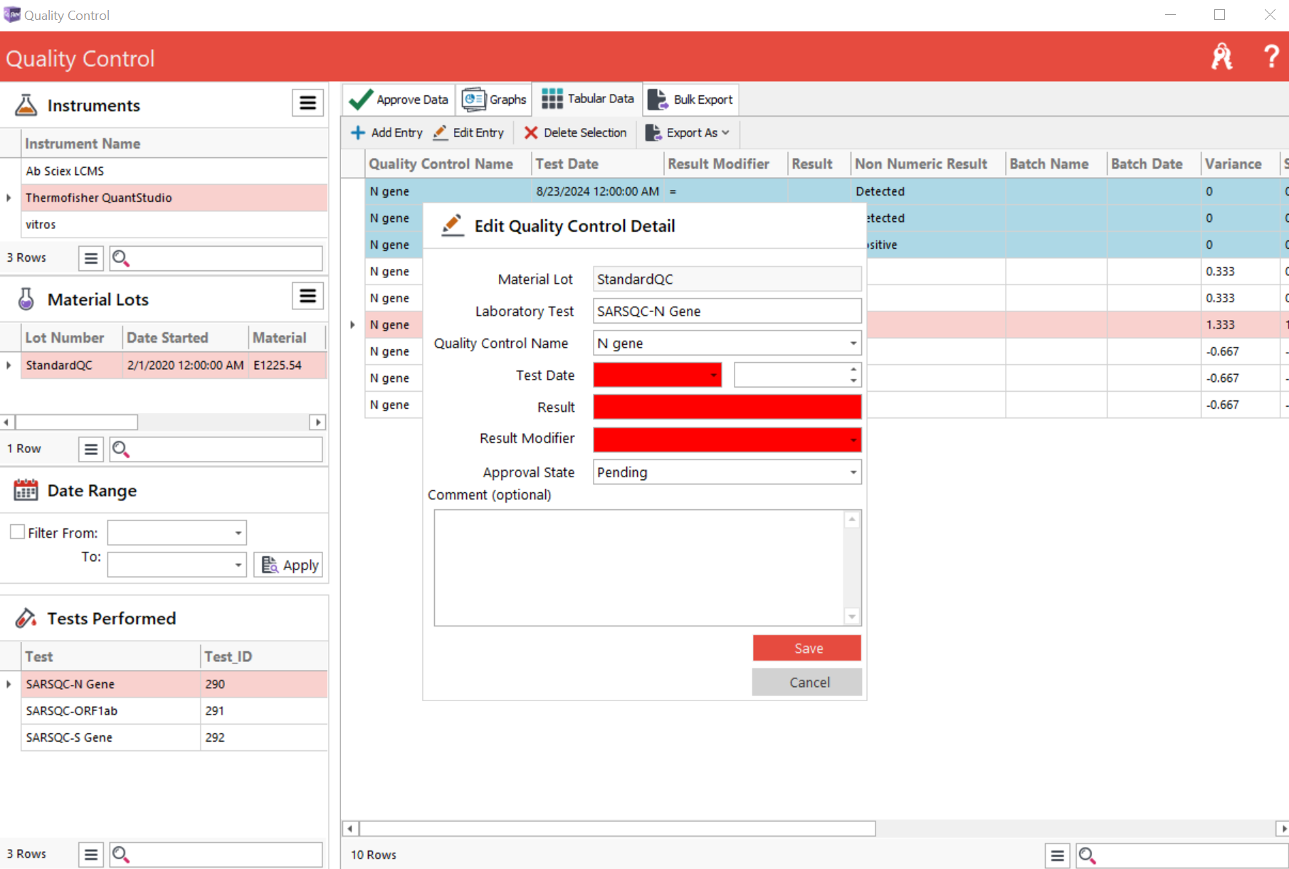Select the StandardQC lot row
This screenshot has width=1289, height=869.
point(174,365)
